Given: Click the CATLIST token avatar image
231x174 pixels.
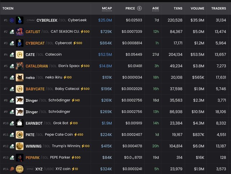Looking at the screenshot, I should tap(19, 32).
